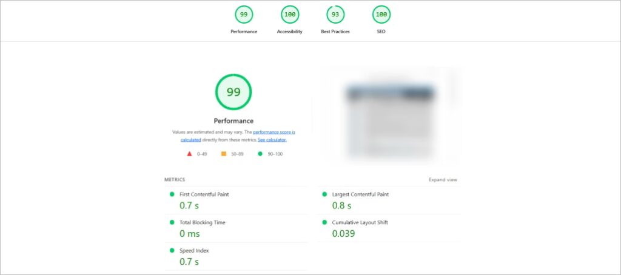
Task: Click the green dot beside Speed Index
Action: pyautogui.click(x=172, y=250)
